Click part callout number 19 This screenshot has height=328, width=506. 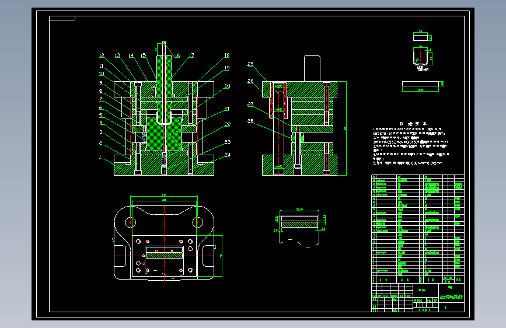227,68
